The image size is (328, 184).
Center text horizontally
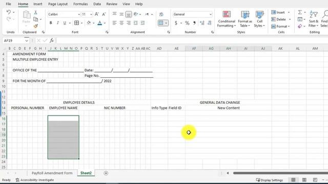click(121, 23)
